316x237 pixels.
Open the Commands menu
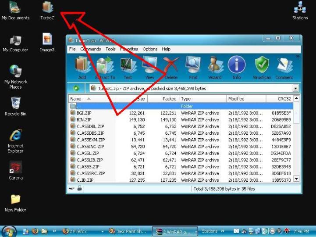click(x=90, y=49)
